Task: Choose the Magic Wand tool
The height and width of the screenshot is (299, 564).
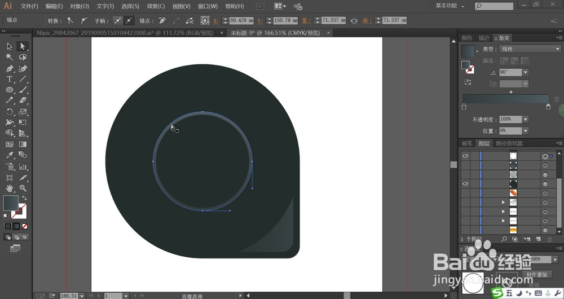Action: pos(10,57)
